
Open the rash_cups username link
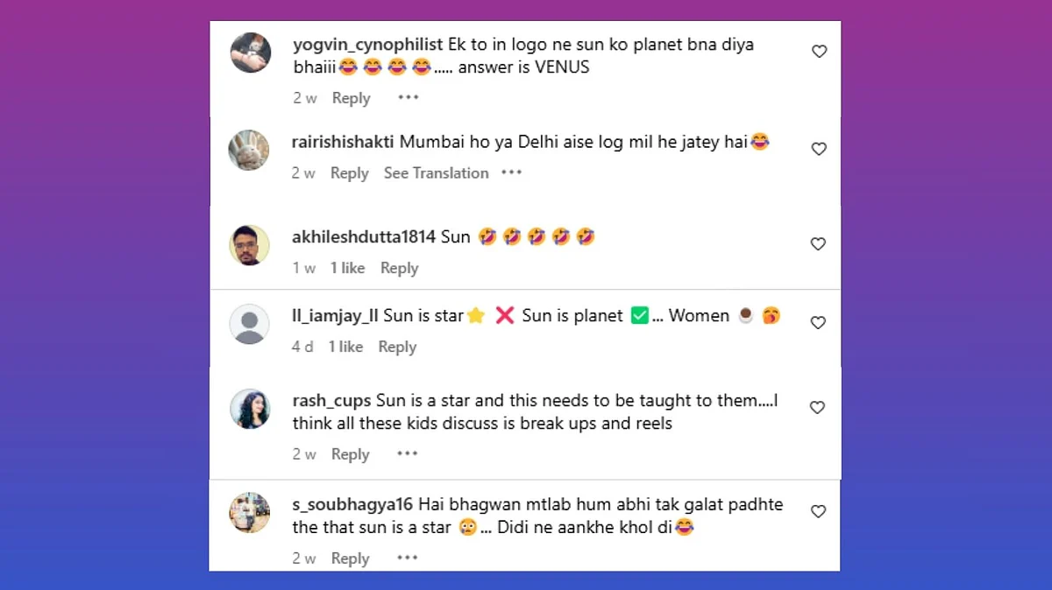[x=332, y=401]
